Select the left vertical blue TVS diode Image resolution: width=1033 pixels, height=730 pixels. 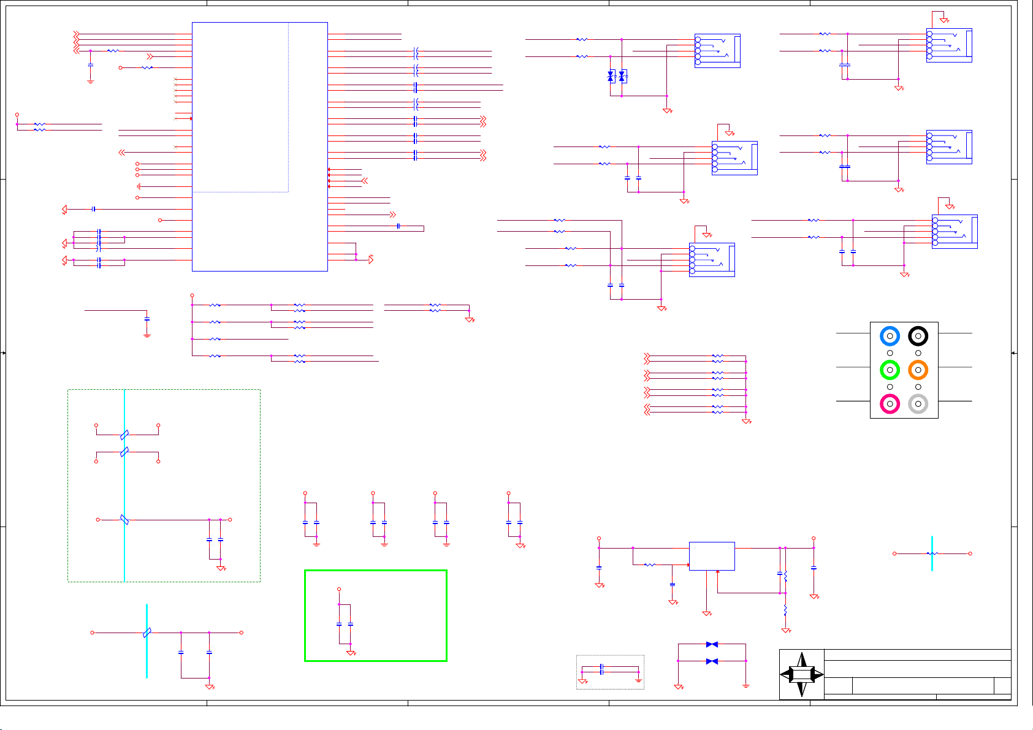click(x=611, y=77)
